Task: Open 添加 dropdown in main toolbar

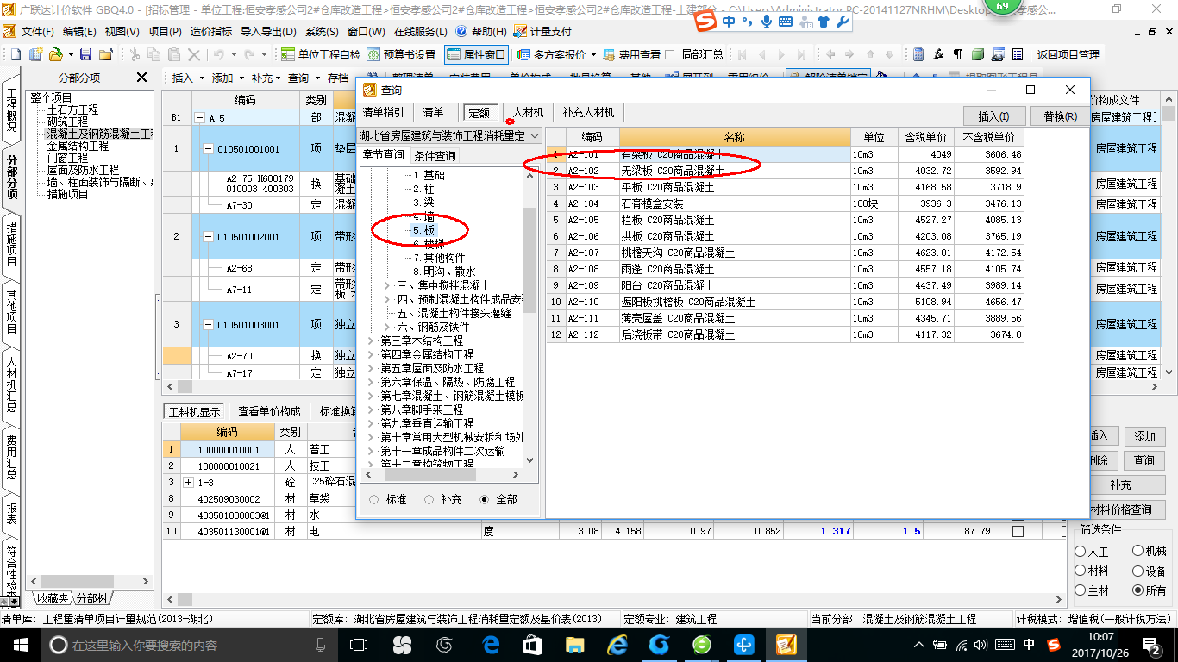Action: click(241, 78)
